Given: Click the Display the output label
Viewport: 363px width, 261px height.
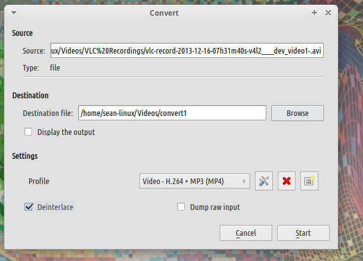Looking at the screenshot, I should [66, 132].
